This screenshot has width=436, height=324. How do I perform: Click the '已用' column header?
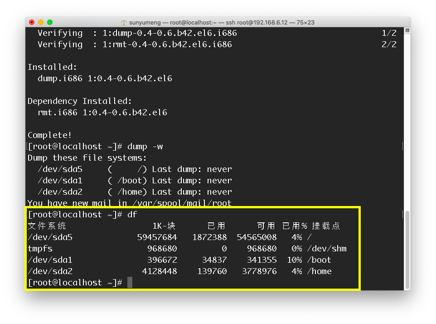pos(216,226)
